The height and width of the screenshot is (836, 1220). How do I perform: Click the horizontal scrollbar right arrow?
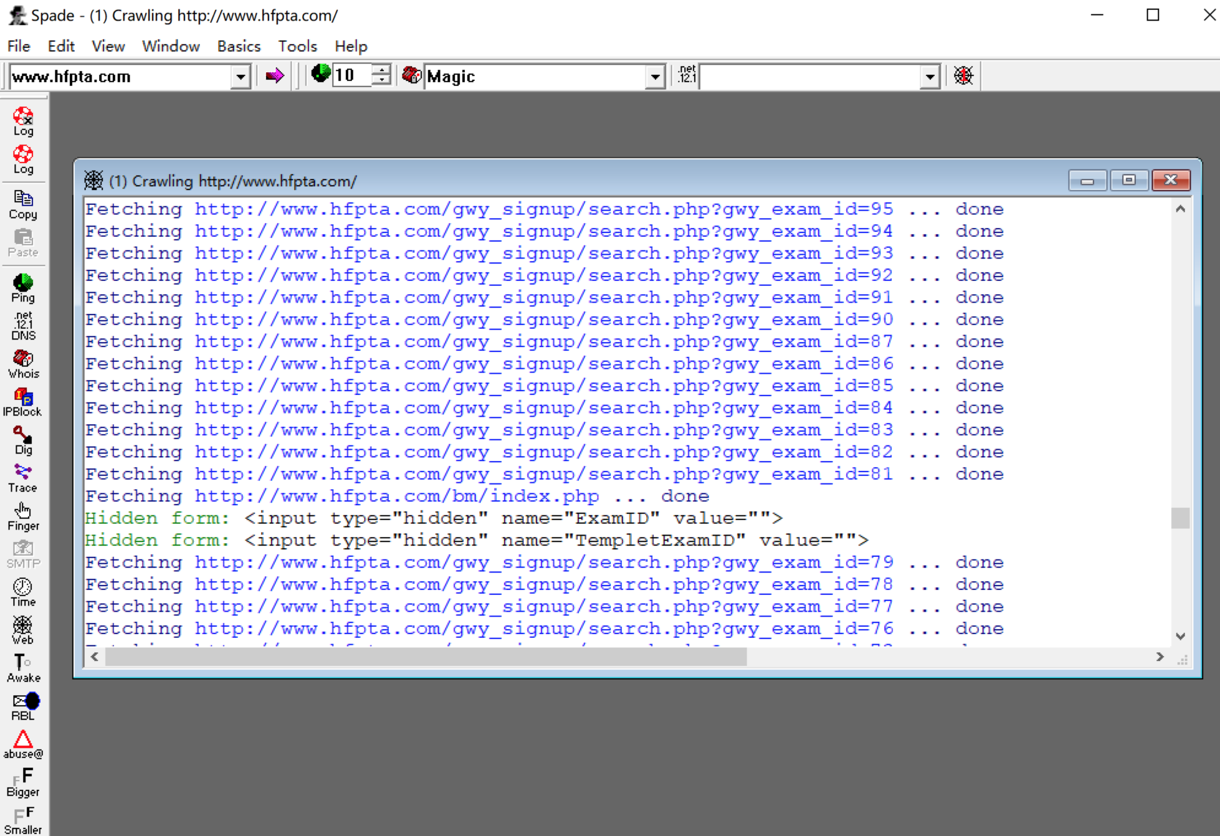pyautogui.click(x=1160, y=657)
